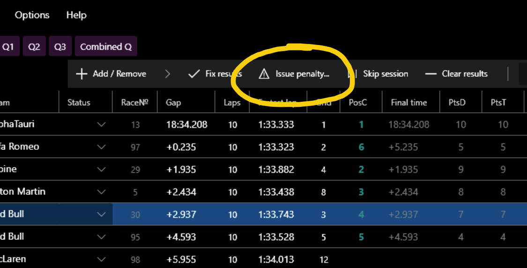This screenshot has width=527, height=268.
Task: Skip the current session
Action: pyautogui.click(x=386, y=74)
